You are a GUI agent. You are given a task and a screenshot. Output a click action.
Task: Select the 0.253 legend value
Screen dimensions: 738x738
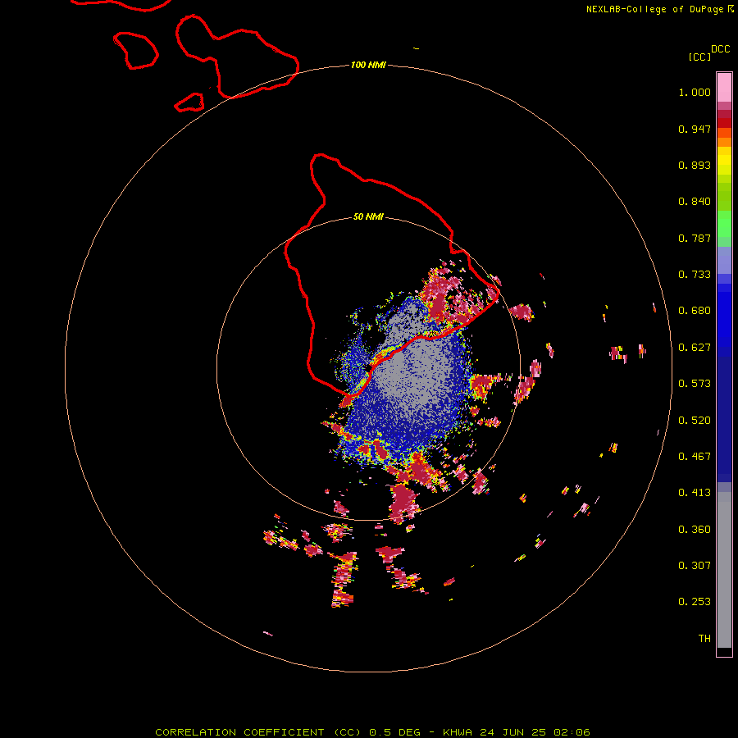(x=695, y=602)
